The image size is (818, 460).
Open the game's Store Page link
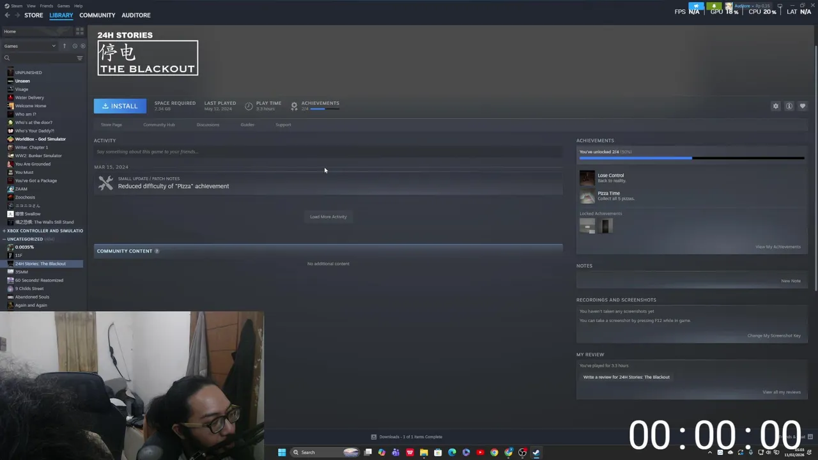click(111, 125)
